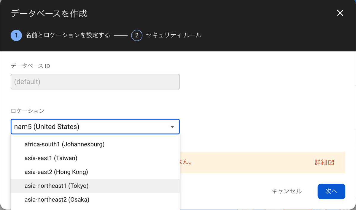This screenshot has height=210, width=356.
Task: Click the close X on the dialog
Action: tap(340, 13)
